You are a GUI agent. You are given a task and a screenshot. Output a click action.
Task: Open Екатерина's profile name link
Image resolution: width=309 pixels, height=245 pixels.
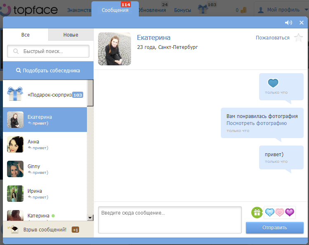(154, 37)
